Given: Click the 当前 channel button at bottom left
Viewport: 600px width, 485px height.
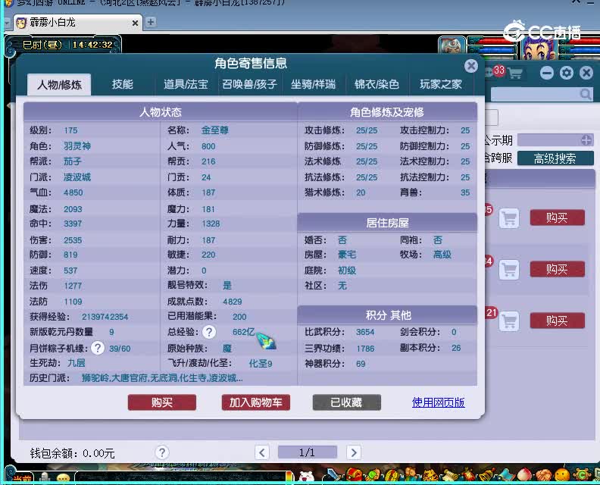Looking at the screenshot, I should [22, 478].
